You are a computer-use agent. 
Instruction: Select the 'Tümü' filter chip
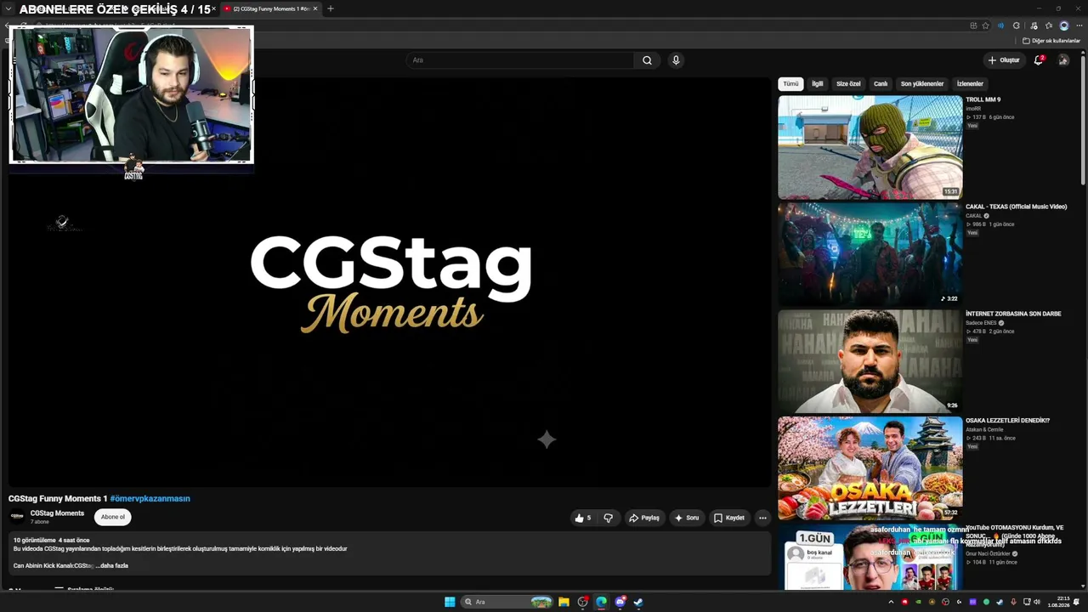tap(790, 84)
